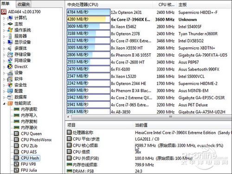Open the CPU Queen benchmark icon
Screen dimensions: 232x174
point(16,134)
